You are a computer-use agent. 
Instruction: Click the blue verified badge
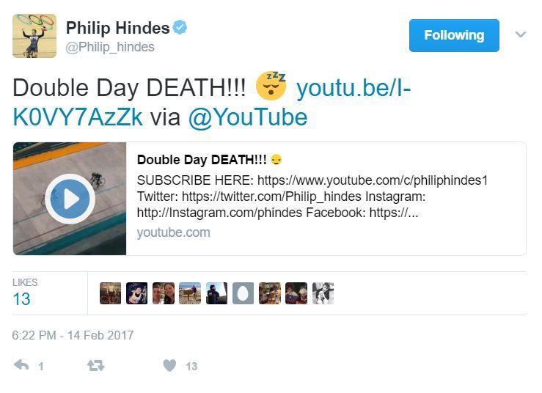point(180,27)
